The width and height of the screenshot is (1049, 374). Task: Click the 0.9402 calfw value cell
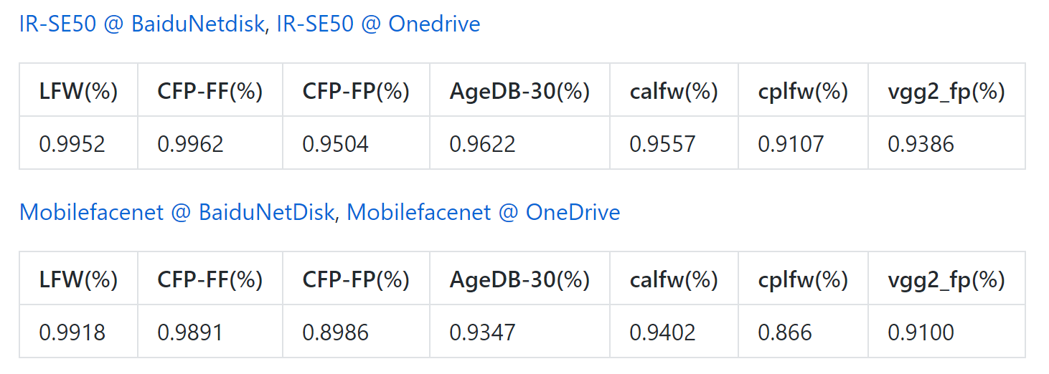[x=674, y=332]
